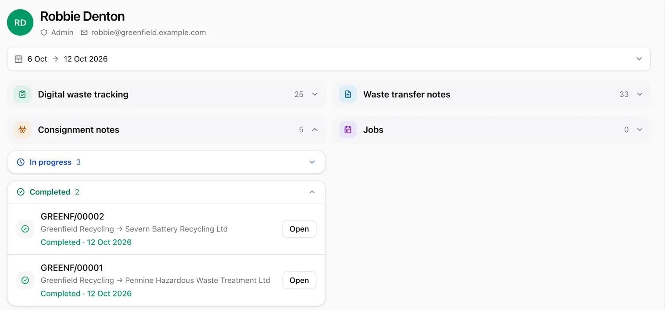The image size is (665, 310).
Task: Click the Completed section checkmark icon
Action: click(21, 192)
